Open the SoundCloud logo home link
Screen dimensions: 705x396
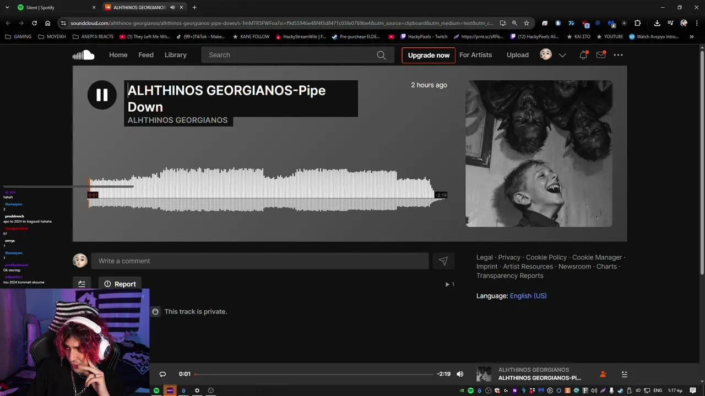[x=84, y=55]
